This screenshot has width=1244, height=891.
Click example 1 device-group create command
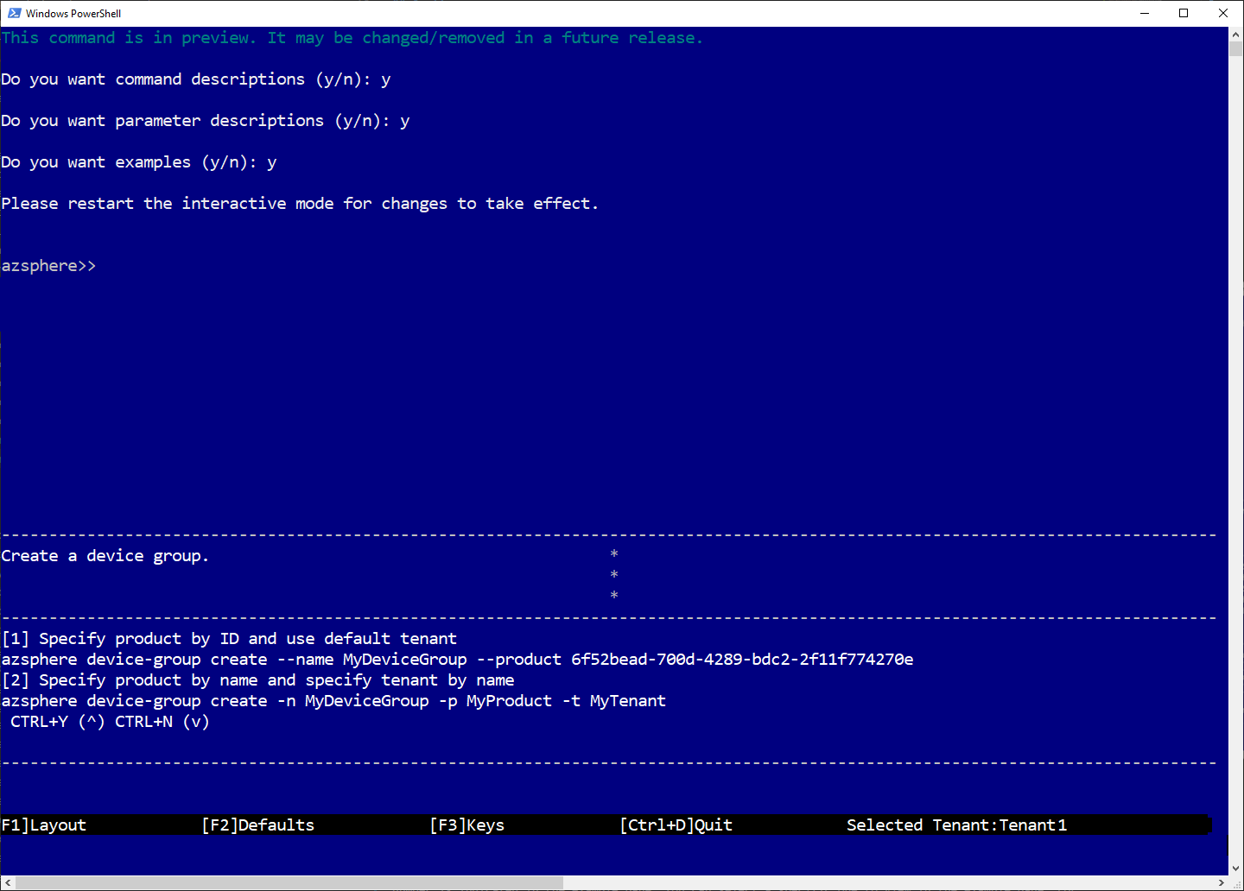point(458,659)
